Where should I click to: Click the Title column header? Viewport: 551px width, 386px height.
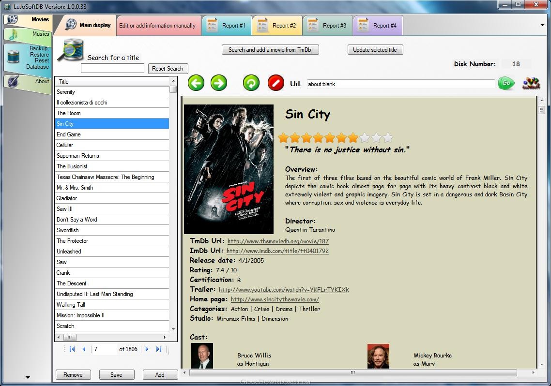112,81
